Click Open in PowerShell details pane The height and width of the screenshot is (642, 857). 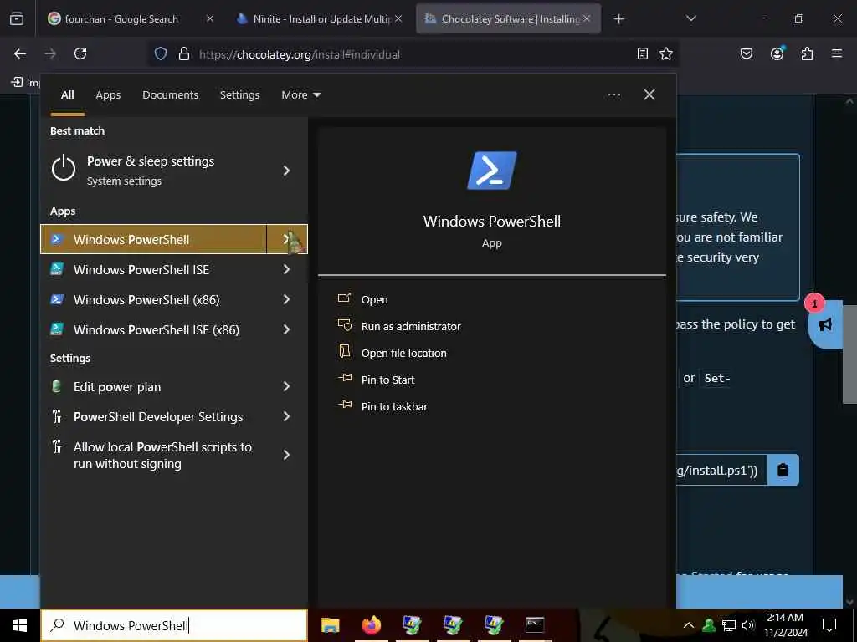374,300
